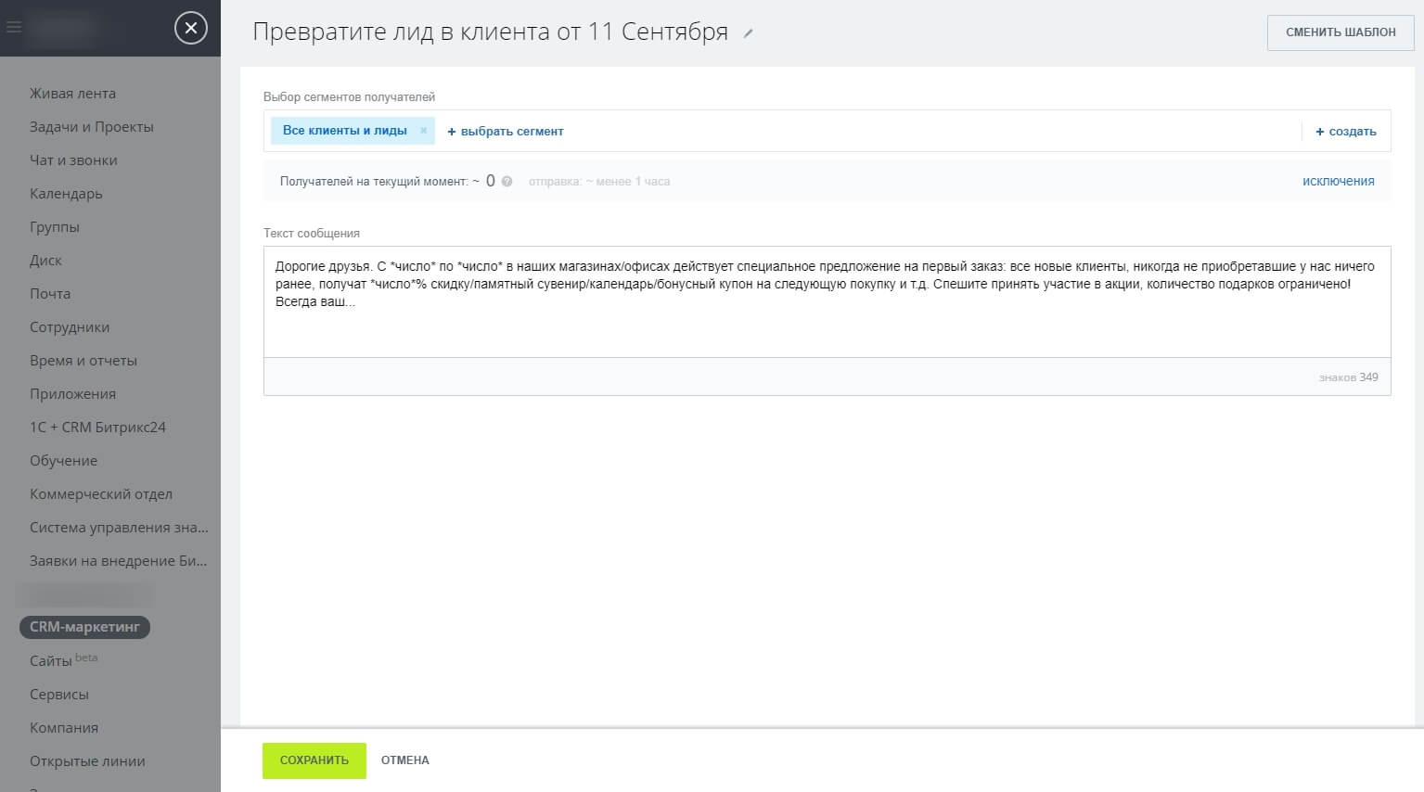The image size is (1424, 792).
Task: Open 'Чат и звонки' section
Action: click(73, 160)
